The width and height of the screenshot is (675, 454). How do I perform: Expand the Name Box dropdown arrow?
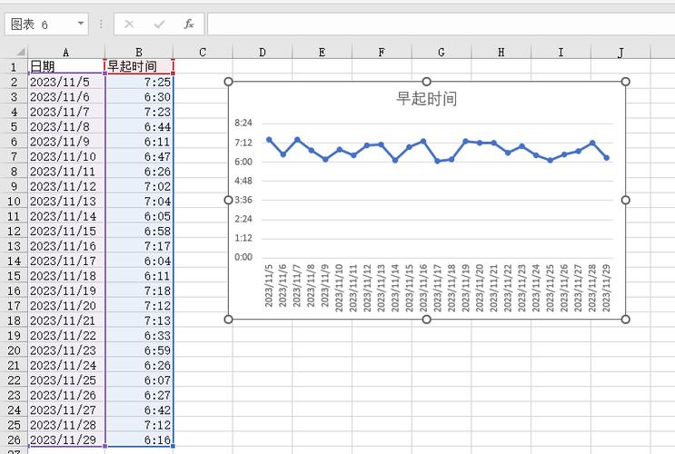point(81,24)
